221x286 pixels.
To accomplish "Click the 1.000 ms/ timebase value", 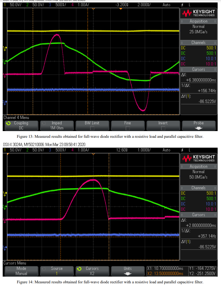I will point(144,150).
